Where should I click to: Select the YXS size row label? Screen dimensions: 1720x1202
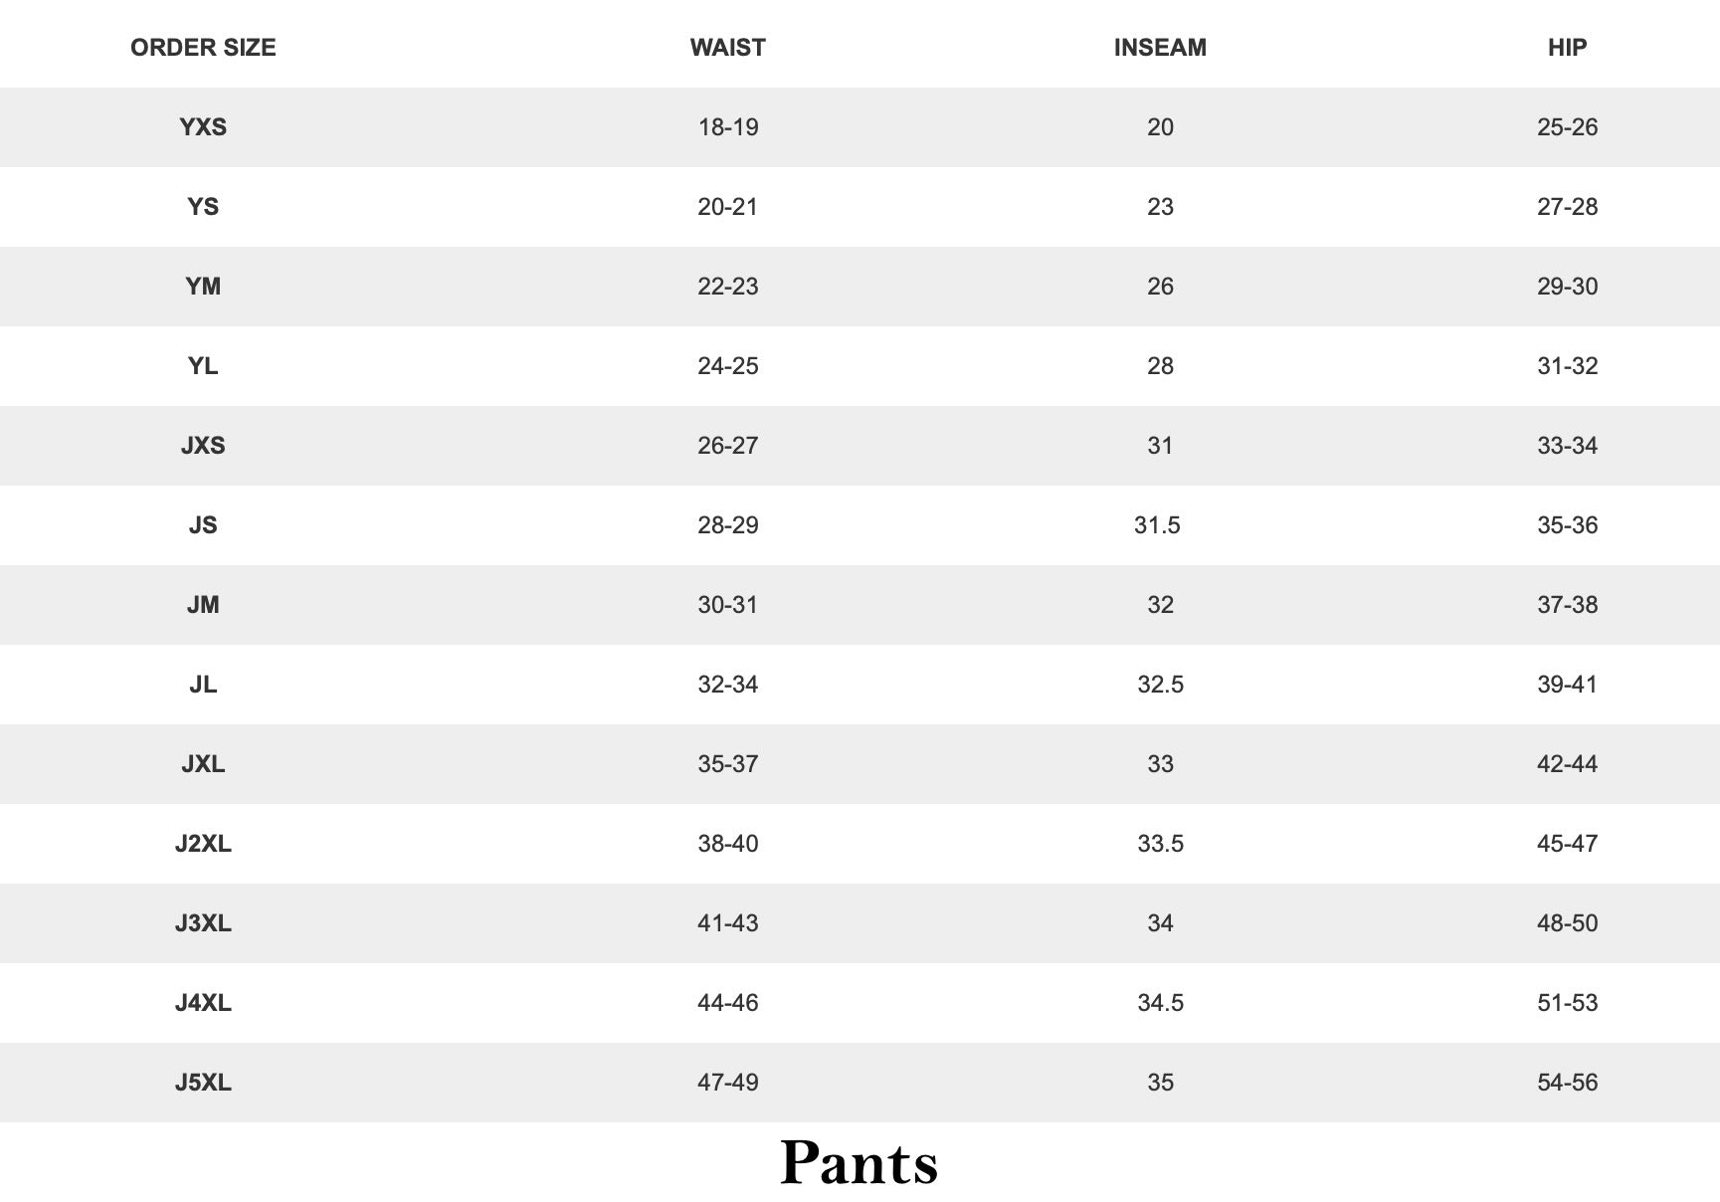click(203, 127)
